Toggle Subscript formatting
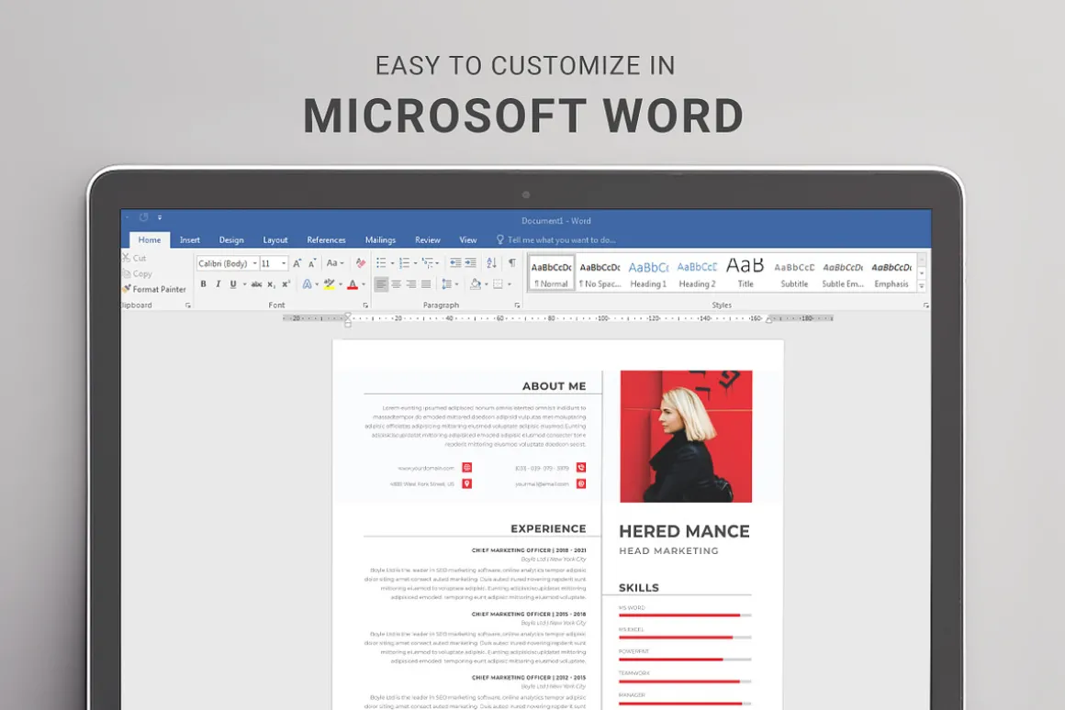Viewport: 1065px width, 710px height. (x=271, y=284)
